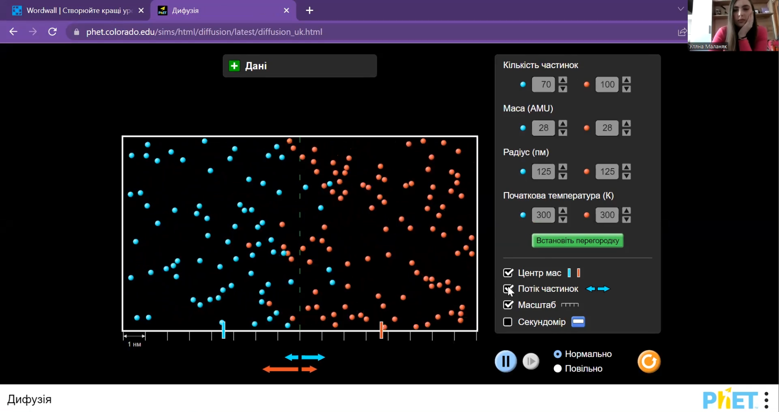The image size is (779, 412).
Task: Click the Встановіть перегородку button
Action: point(578,240)
